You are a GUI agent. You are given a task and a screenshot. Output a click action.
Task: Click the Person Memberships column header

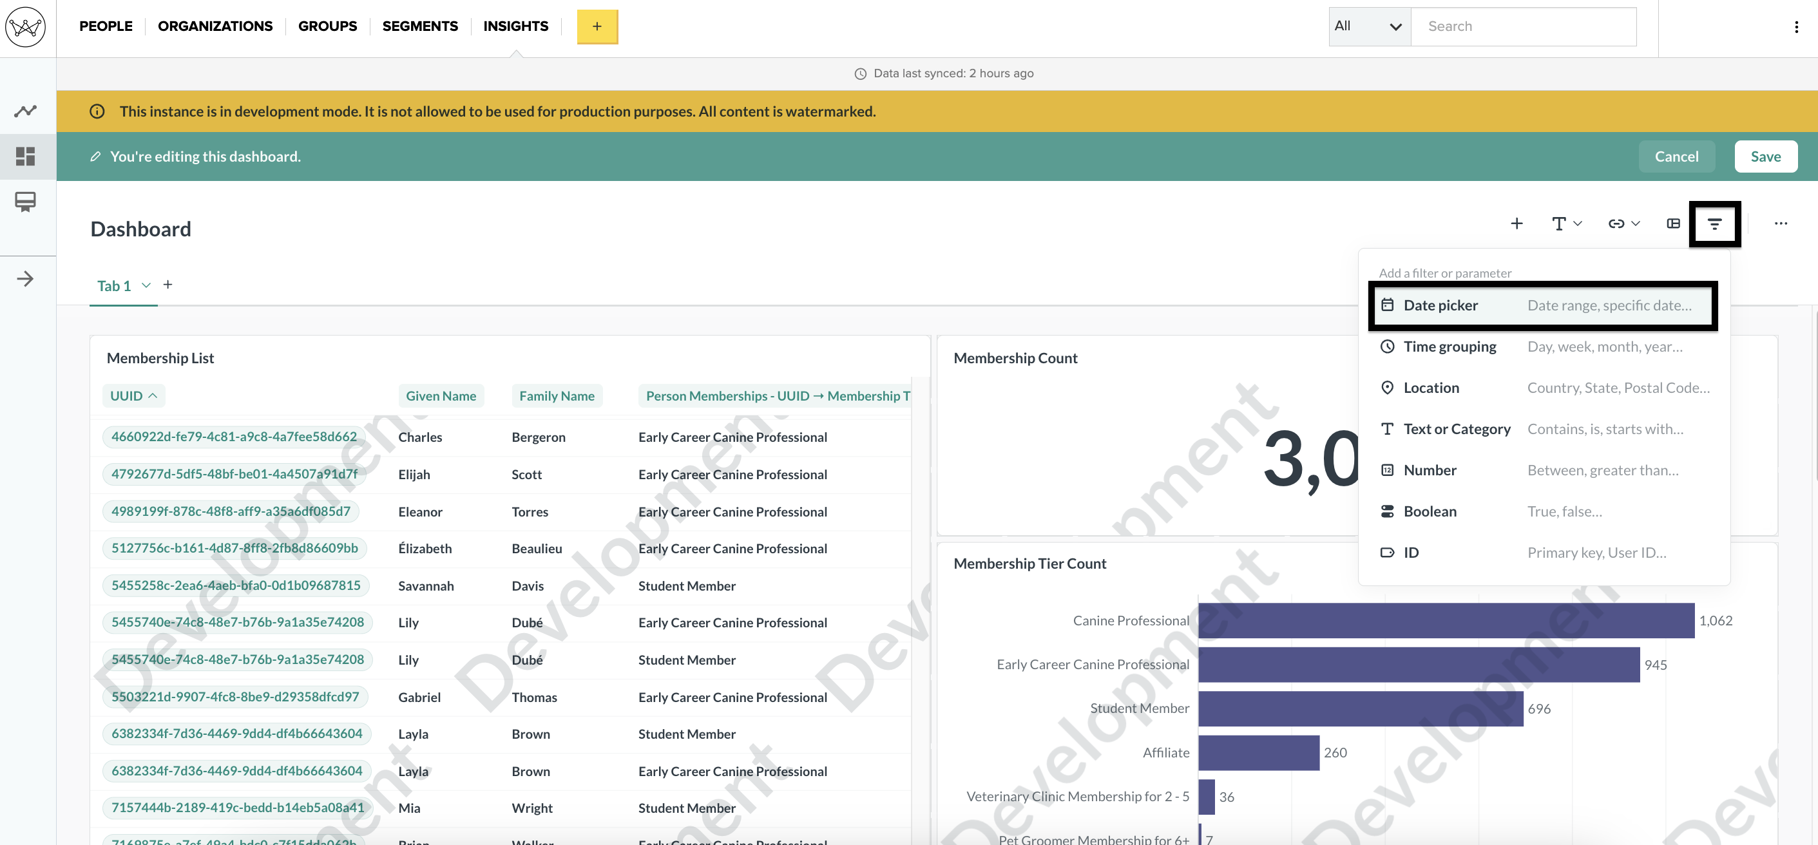[x=775, y=395]
